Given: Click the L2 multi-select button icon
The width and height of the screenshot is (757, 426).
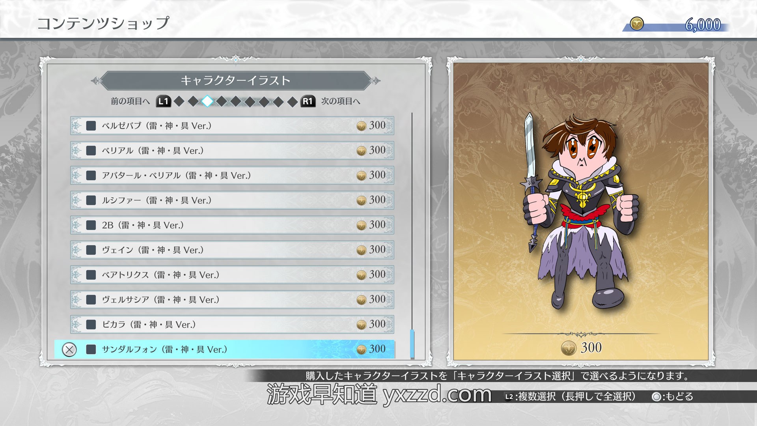Looking at the screenshot, I should pyautogui.click(x=509, y=397).
